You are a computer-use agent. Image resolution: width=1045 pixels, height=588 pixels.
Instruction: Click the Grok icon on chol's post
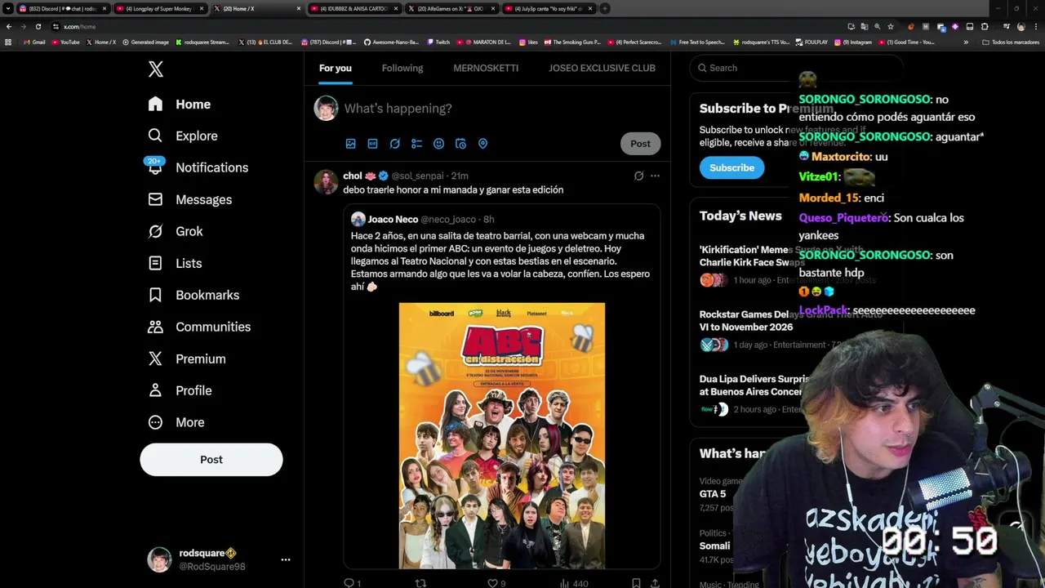(x=638, y=176)
